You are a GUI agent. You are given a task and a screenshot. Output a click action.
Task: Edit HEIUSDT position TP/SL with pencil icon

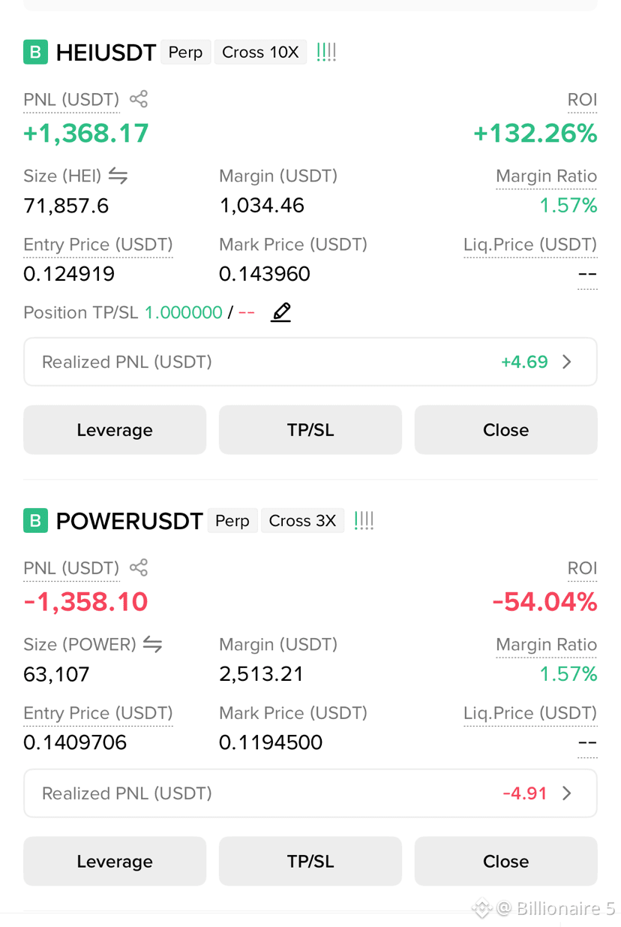coord(281,312)
